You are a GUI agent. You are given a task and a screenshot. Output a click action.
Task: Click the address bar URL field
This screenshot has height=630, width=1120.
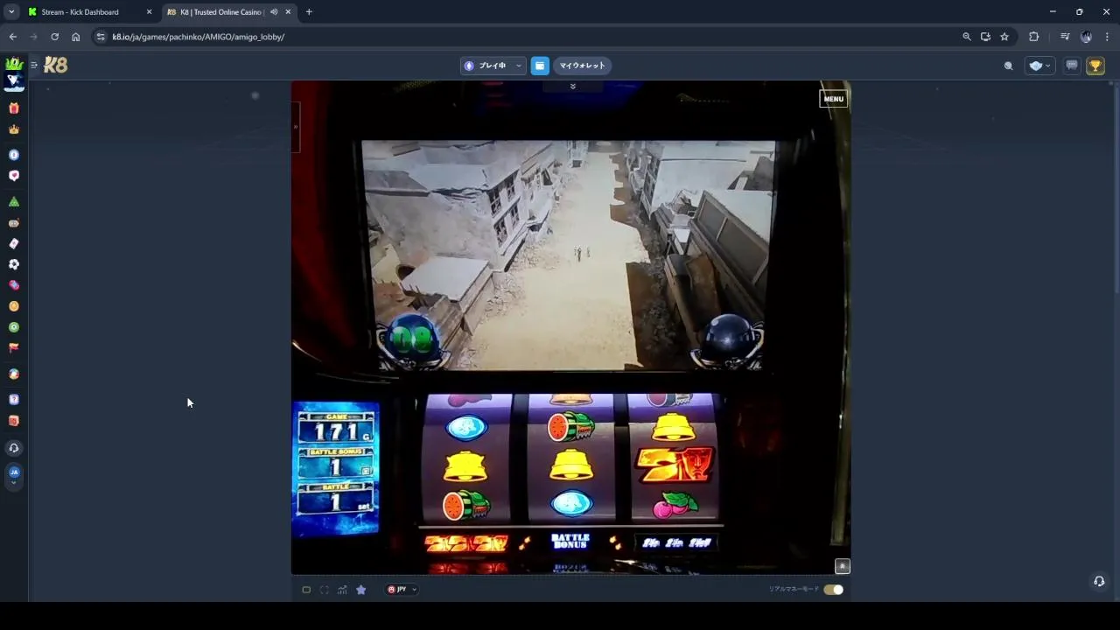525,37
